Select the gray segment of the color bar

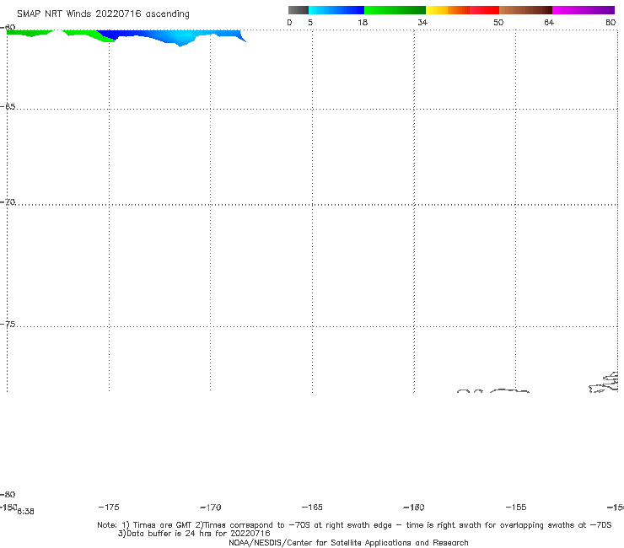coord(298,10)
